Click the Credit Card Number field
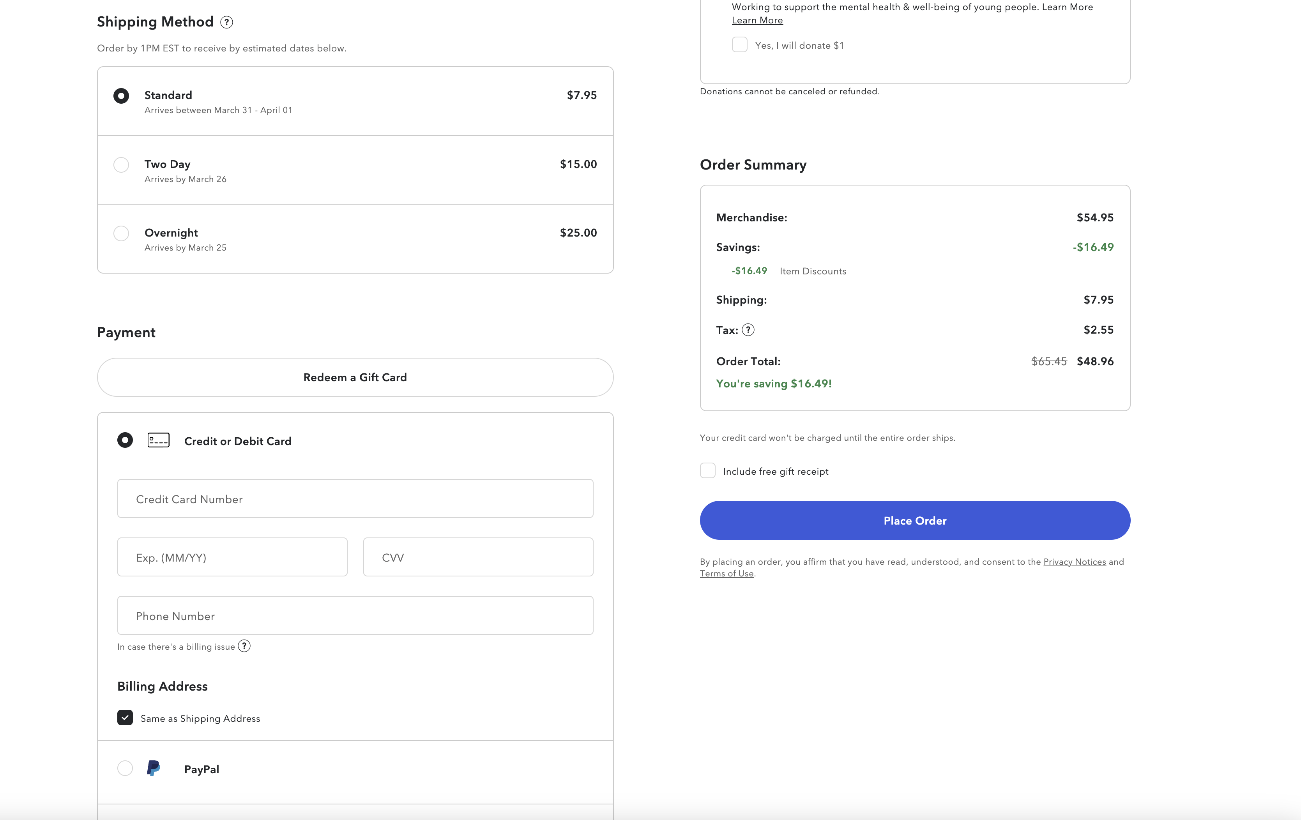1301x820 pixels. click(355, 498)
